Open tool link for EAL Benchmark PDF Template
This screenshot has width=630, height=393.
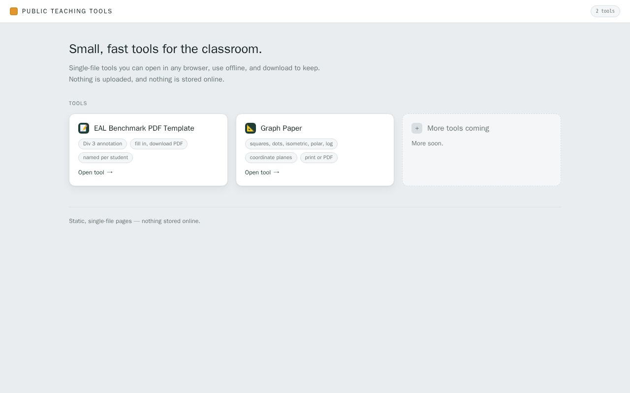[95, 172]
